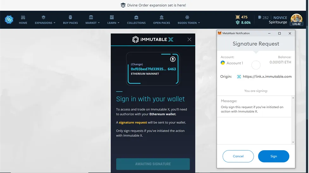Image resolution: width=309 pixels, height=173 pixels.
Task: Click the Account 1 avatar icon
Action: point(223,63)
